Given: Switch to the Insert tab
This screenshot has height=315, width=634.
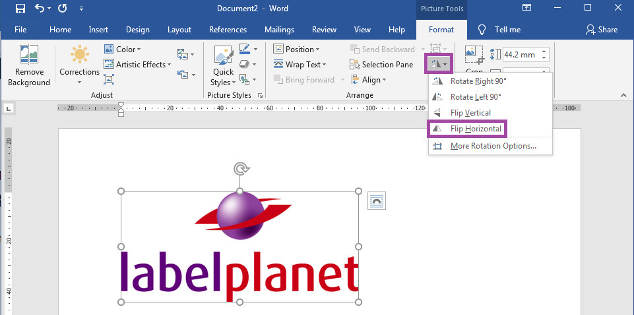Looking at the screenshot, I should pyautogui.click(x=98, y=30).
